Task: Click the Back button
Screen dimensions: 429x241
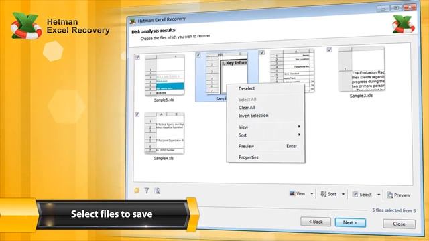Action: [316, 222]
